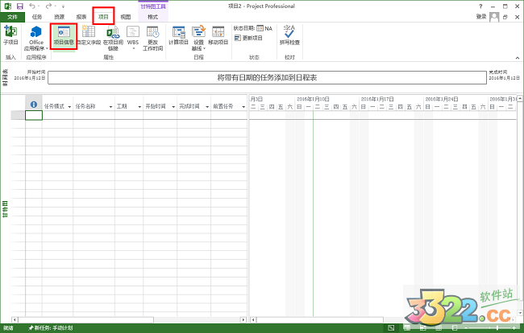The height and width of the screenshot is (333, 524).
Task: Click the 登录 sign-in link
Action: click(x=481, y=17)
